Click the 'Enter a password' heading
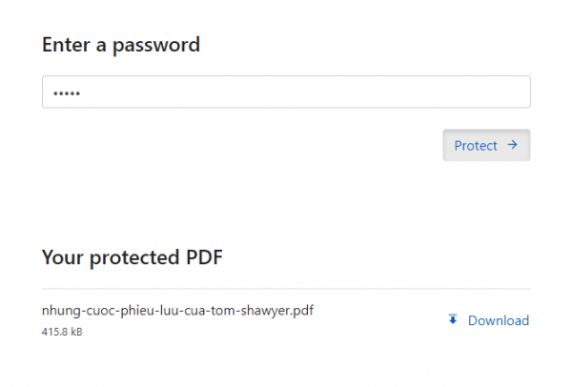Image resolution: width=572 pixels, height=387 pixels. click(x=121, y=45)
